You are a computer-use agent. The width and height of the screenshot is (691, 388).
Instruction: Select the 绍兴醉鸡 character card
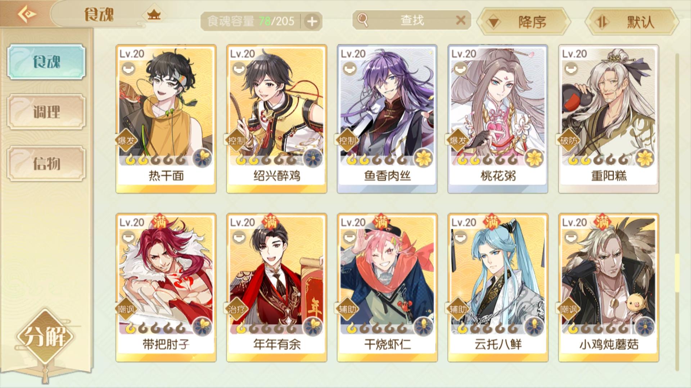pyautogui.click(x=276, y=119)
